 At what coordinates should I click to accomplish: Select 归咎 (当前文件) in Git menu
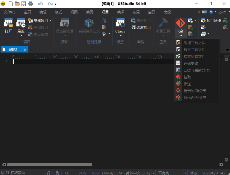(x=197, y=70)
